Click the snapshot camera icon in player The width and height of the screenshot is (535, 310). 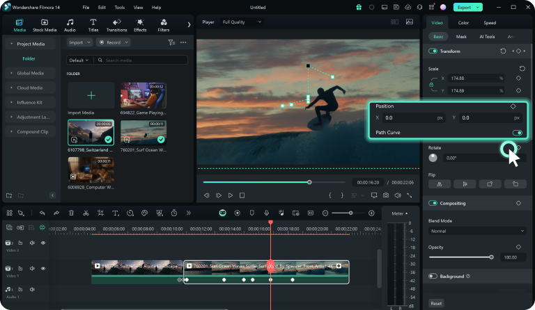point(386,195)
